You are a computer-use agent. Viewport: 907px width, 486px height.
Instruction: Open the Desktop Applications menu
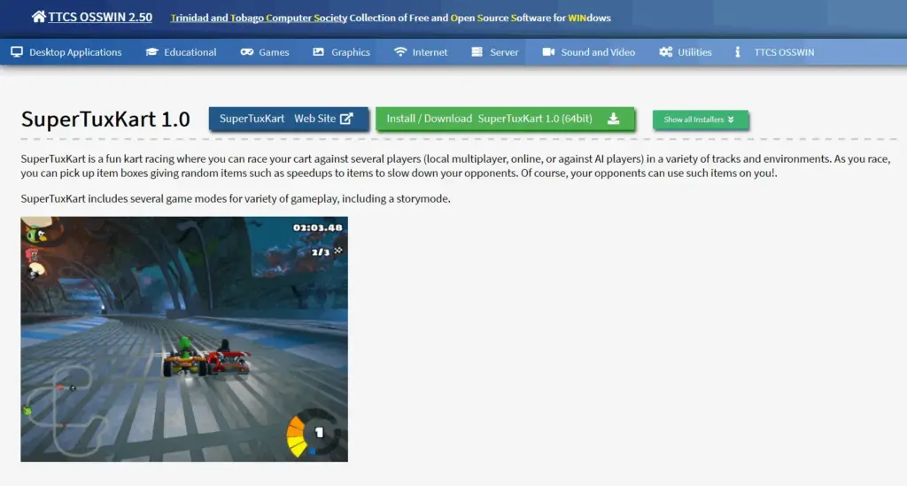click(x=75, y=52)
